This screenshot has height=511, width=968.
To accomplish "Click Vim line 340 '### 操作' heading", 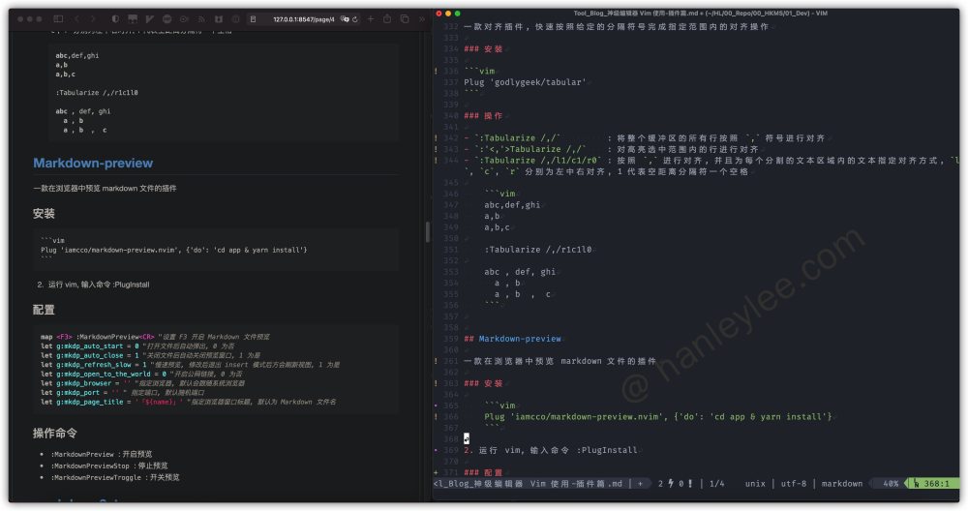I will pyautogui.click(x=483, y=115).
